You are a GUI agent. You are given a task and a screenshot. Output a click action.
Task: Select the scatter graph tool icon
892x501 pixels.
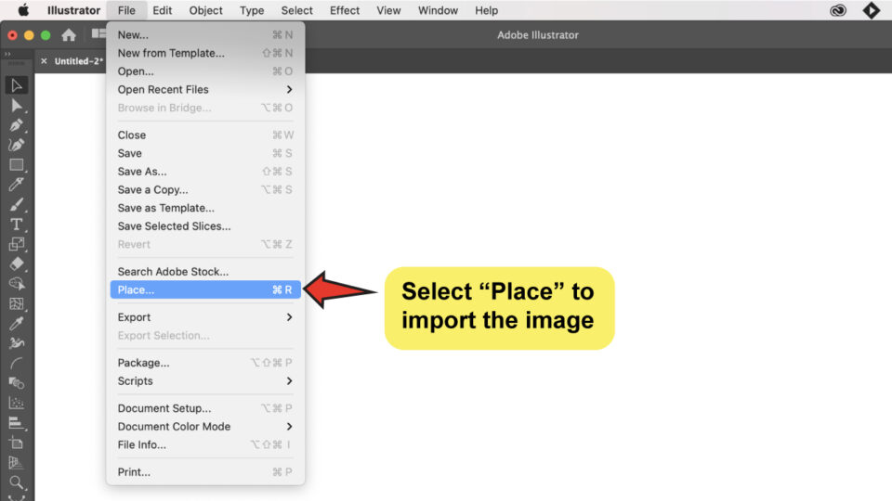coord(16,403)
